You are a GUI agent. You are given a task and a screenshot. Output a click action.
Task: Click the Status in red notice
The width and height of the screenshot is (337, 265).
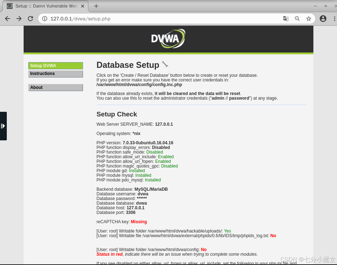coord(109,254)
